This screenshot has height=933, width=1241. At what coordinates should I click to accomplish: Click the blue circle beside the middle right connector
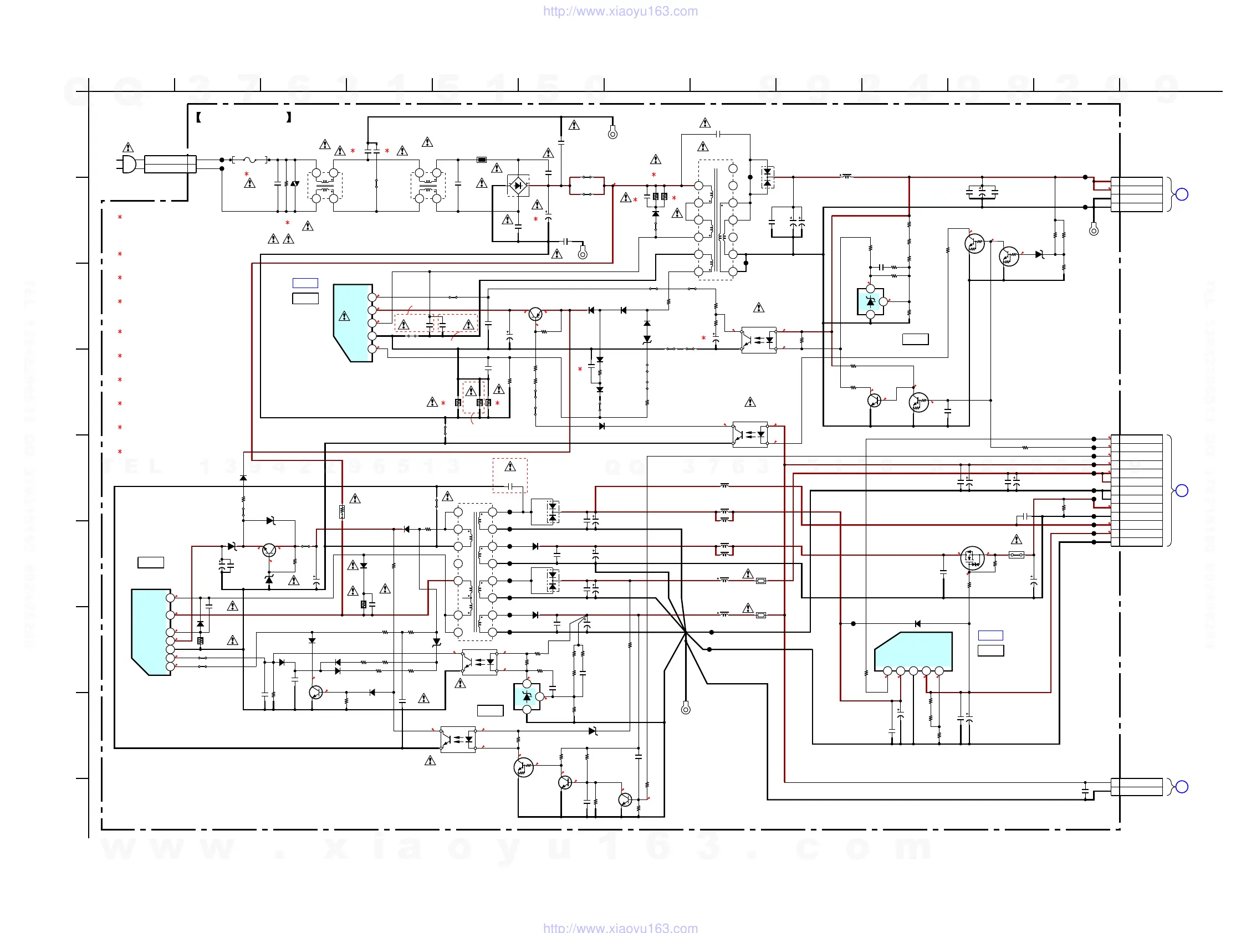[x=1182, y=491]
